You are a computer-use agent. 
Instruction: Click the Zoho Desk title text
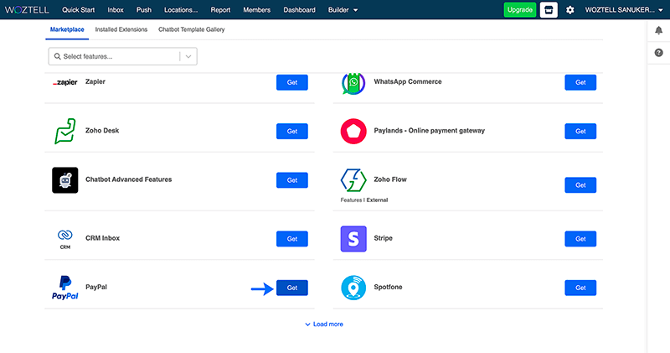pos(102,131)
